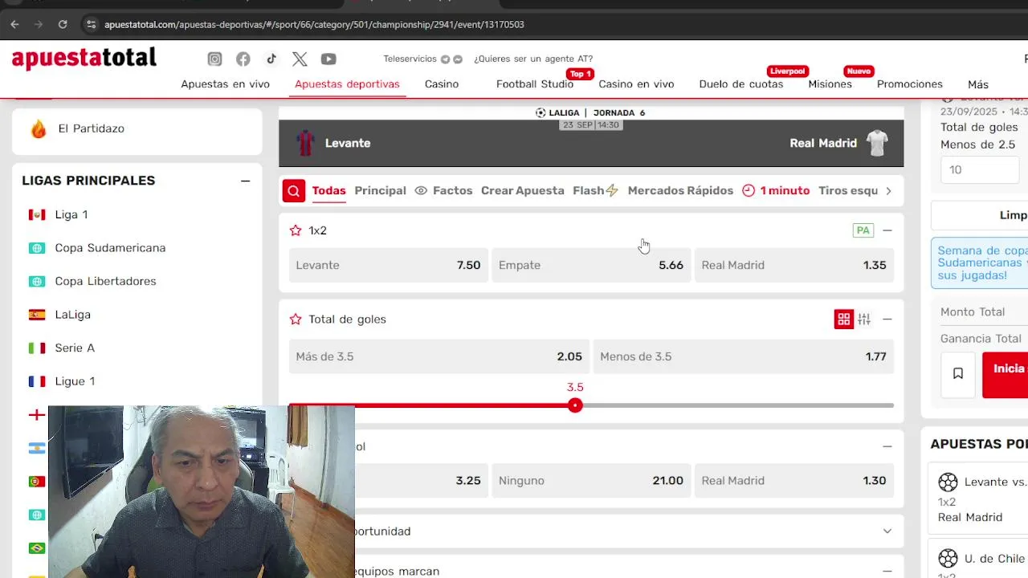The image size is (1028, 578).
Task: Open Duelo de cuotas menu item
Action: 741,84
